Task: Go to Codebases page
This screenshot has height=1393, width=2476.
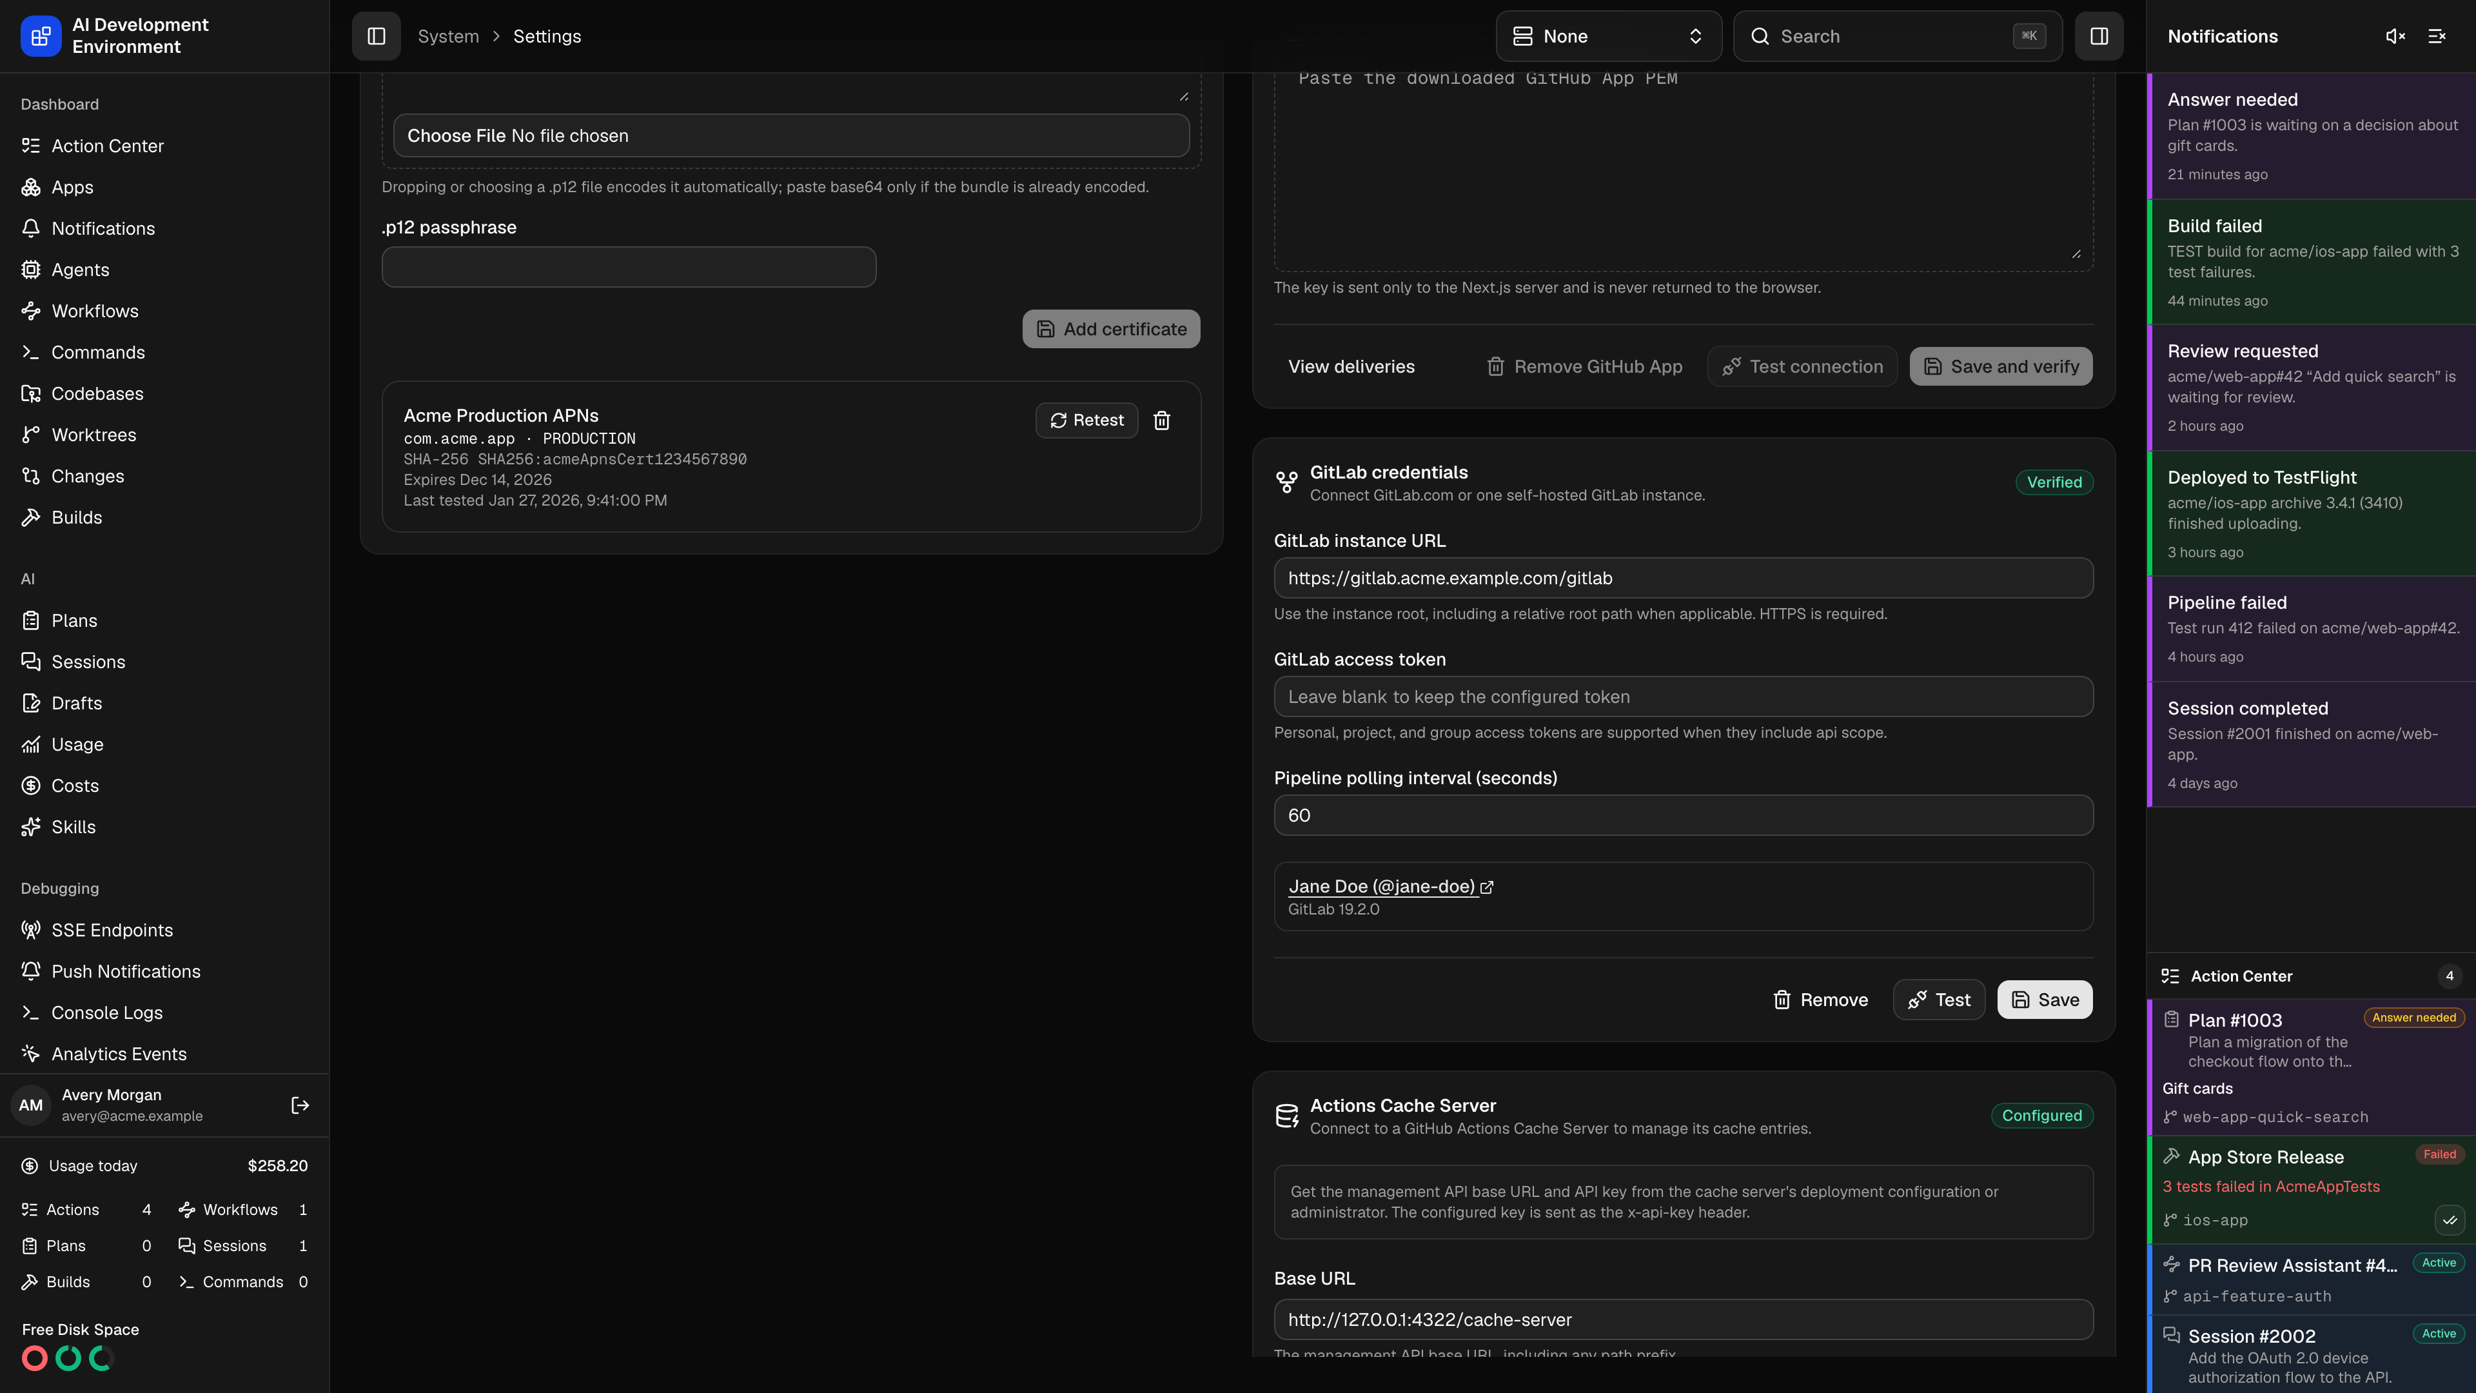Action: (x=164, y=394)
